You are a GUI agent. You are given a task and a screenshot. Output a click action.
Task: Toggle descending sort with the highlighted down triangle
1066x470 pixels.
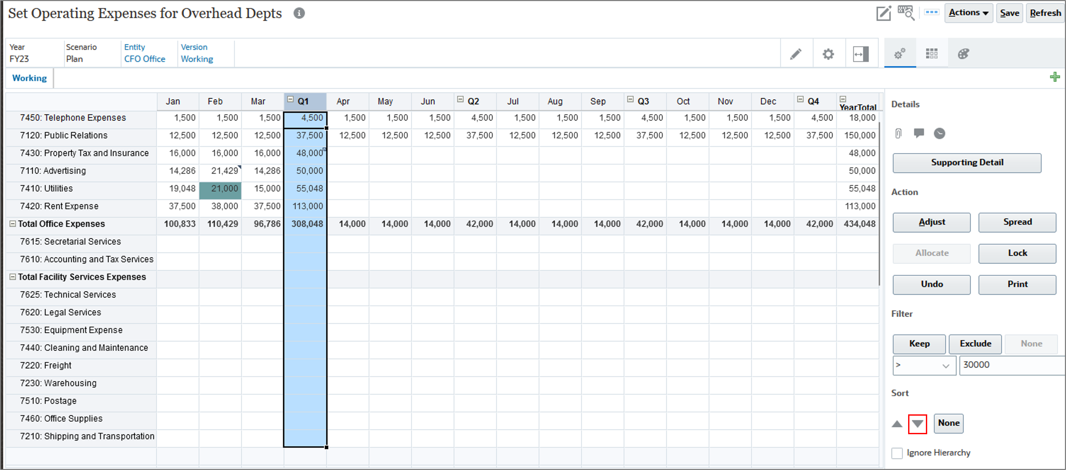[918, 424]
